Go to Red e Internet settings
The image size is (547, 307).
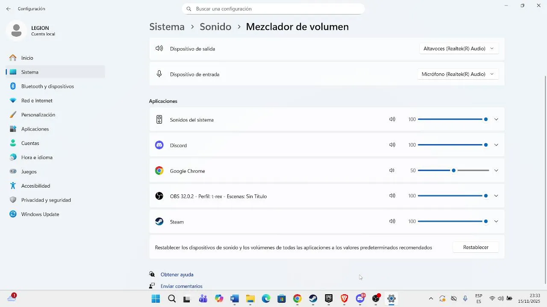56,101
